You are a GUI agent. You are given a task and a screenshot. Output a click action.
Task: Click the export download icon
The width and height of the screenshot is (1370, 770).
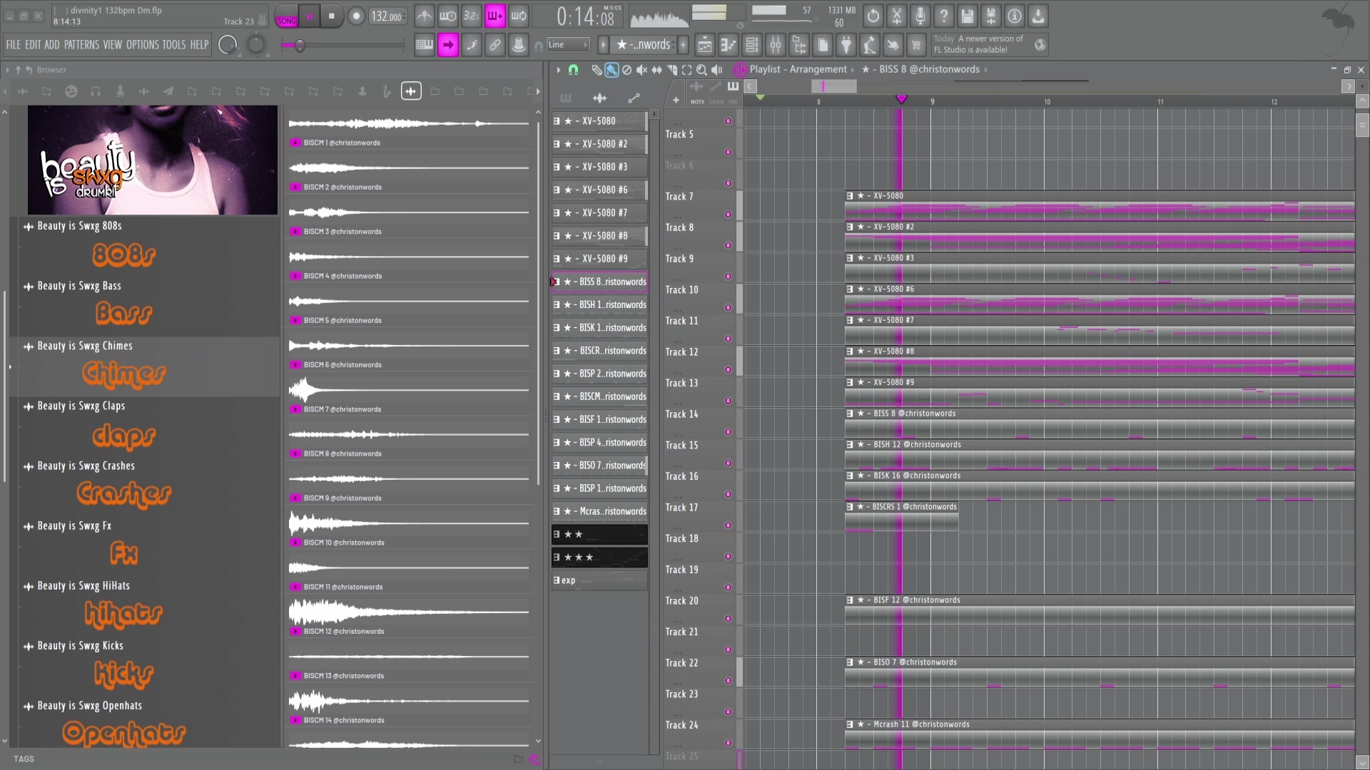pyautogui.click(x=1038, y=16)
